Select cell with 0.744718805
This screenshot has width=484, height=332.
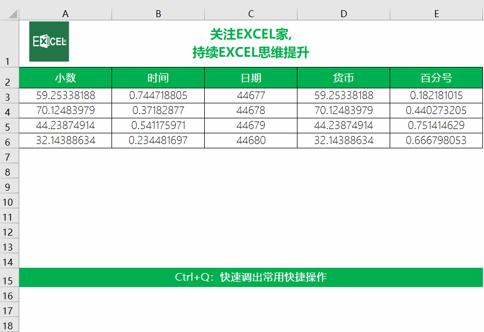coord(158,95)
